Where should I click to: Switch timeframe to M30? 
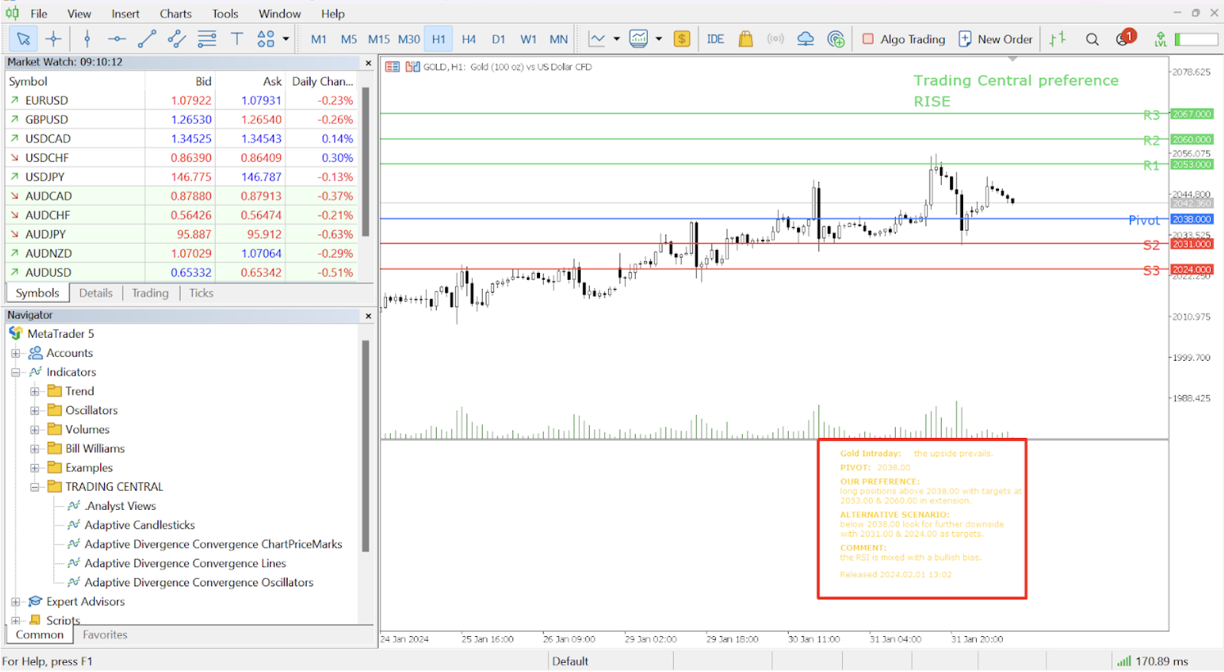pyautogui.click(x=409, y=39)
